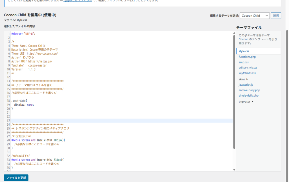The image size is (289, 182).
Task: Open javascript.js file
Action: 246,85
